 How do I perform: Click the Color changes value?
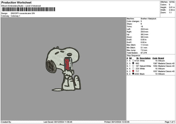coord(141,21)
